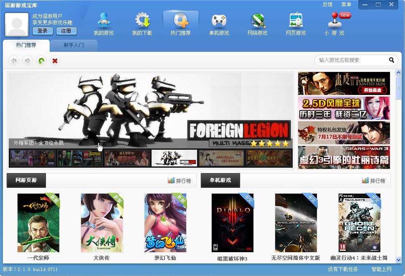The image size is (405, 276).
Task: Open 我的下载 (My Downloads) section
Action: (x=142, y=24)
